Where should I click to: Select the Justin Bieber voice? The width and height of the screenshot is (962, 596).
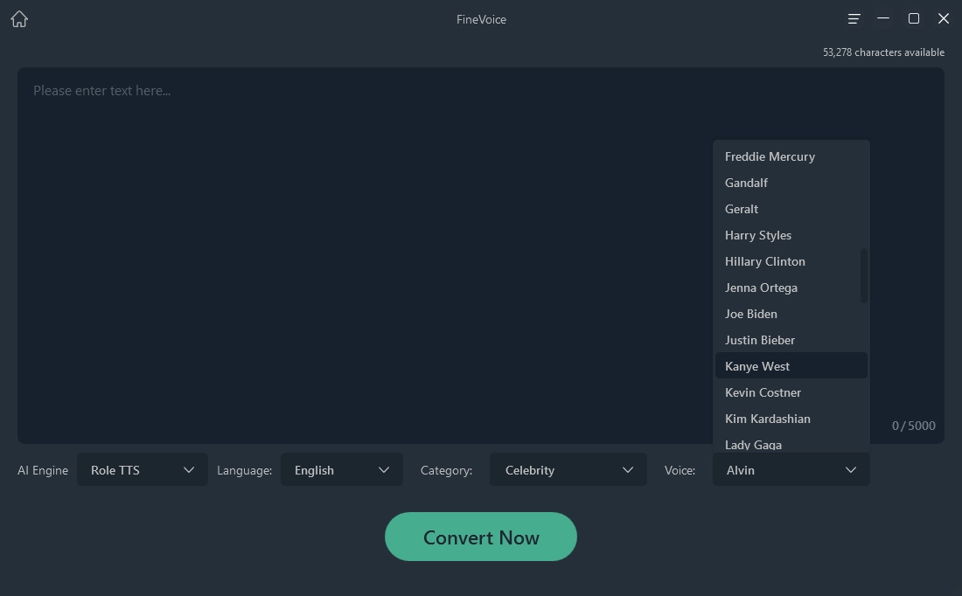(791, 340)
